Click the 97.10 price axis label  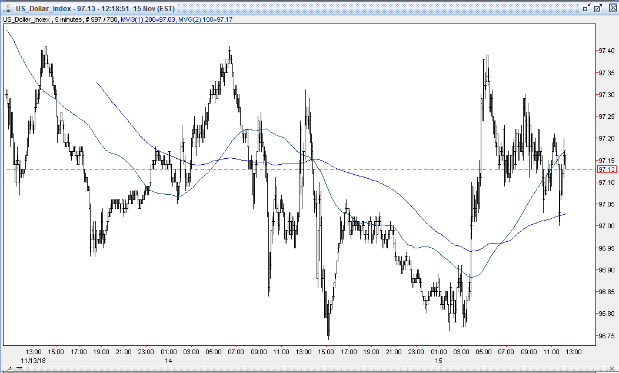click(x=607, y=182)
